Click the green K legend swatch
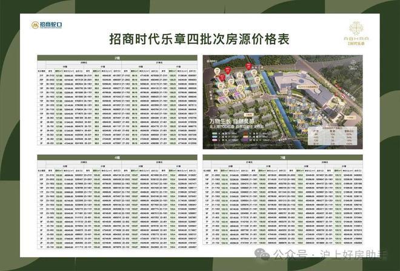 pos(215,134)
